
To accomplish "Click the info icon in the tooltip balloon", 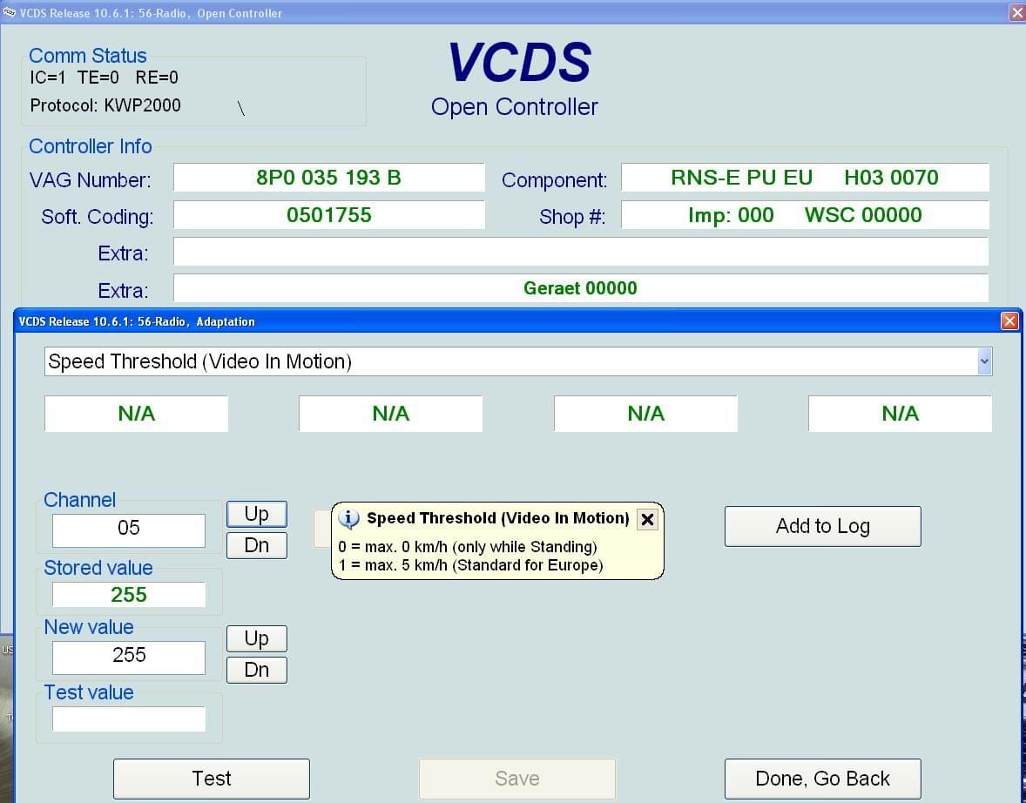I will tap(348, 519).
